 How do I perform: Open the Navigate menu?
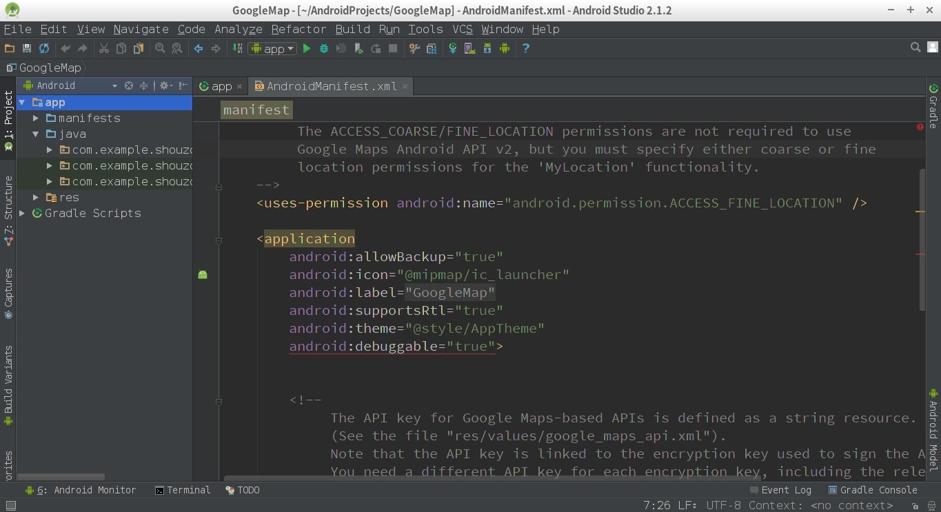pyautogui.click(x=141, y=29)
